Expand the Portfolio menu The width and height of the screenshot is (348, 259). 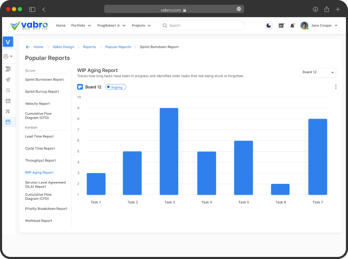point(81,25)
